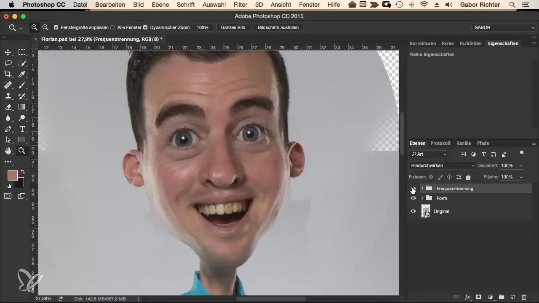Image resolution: width=539 pixels, height=303 pixels.
Task: Create a new layer
Action: pyautogui.click(x=513, y=297)
